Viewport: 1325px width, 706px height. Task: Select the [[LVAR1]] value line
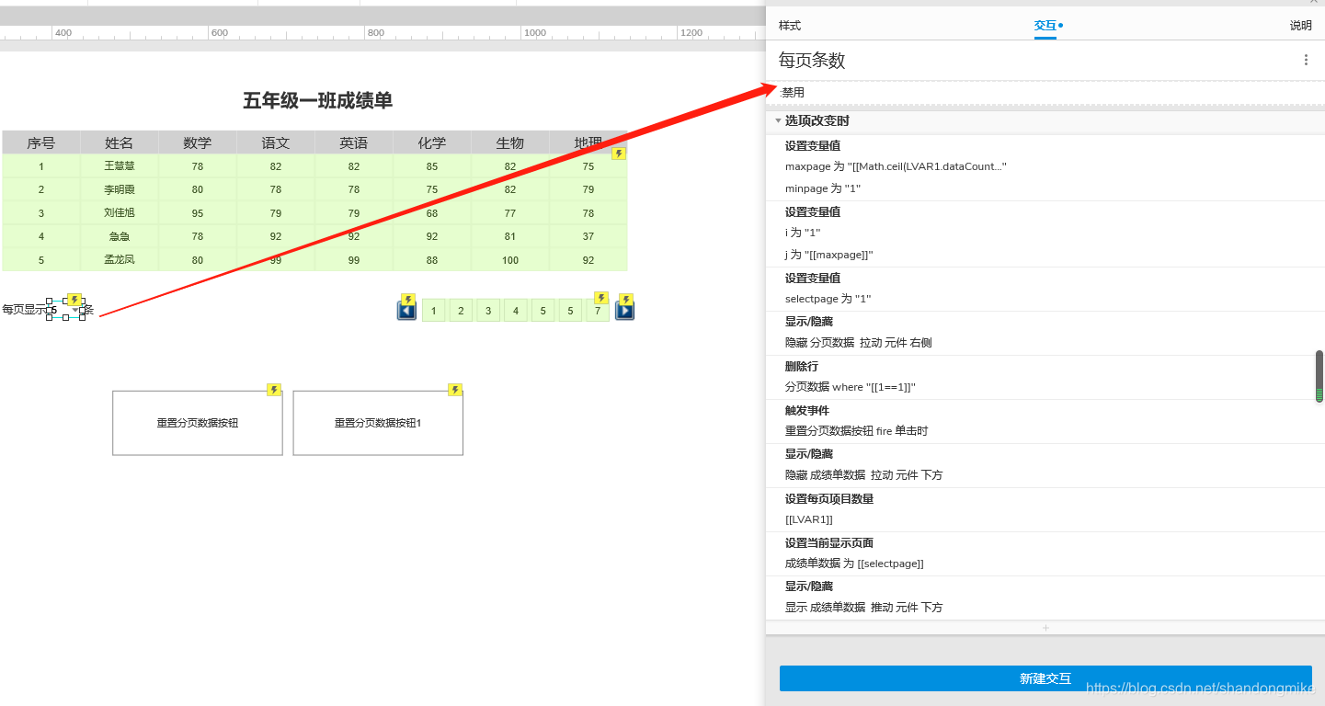pyautogui.click(x=809, y=519)
